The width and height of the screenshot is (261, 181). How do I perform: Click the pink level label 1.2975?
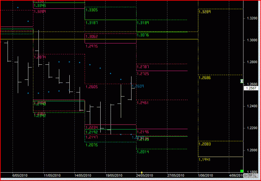pyautogui.click(x=91, y=46)
